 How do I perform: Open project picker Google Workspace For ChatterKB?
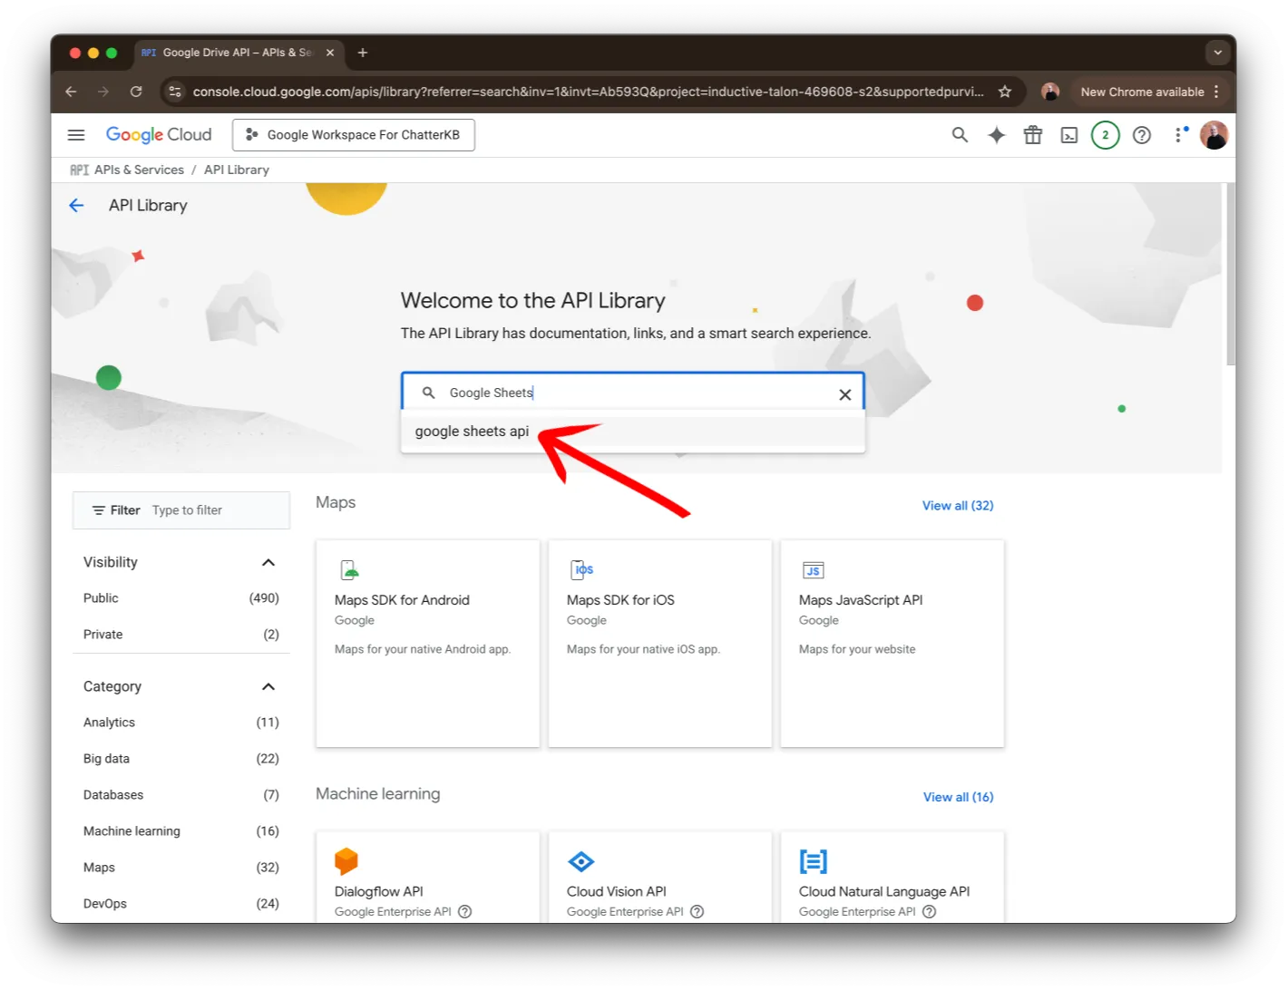click(x=354, y=135)
